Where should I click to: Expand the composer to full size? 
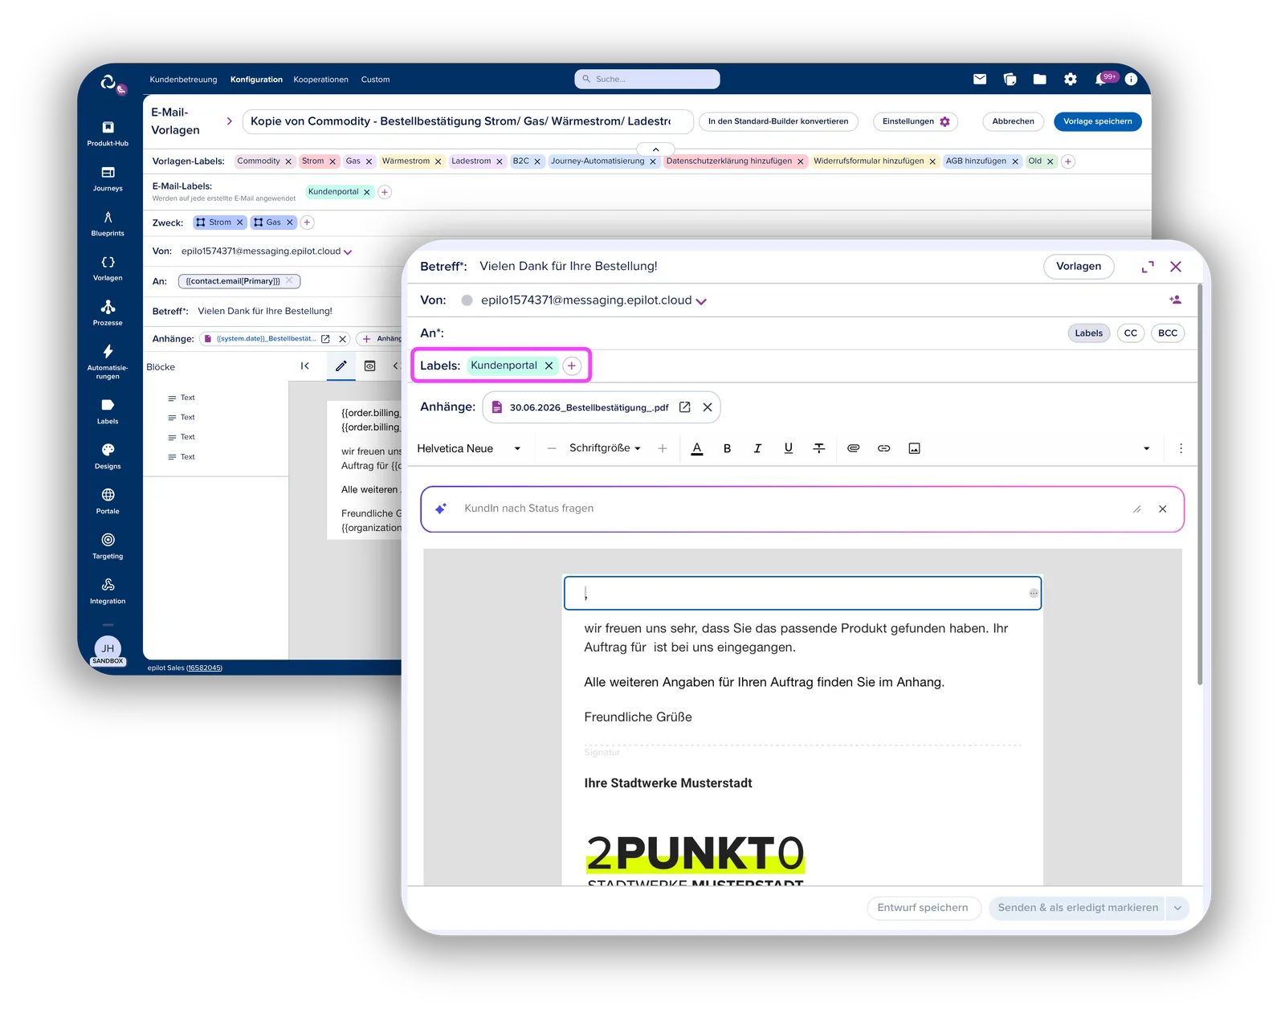1148,267
